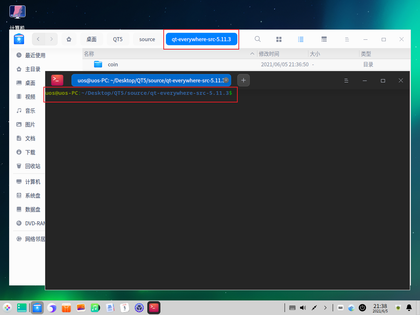Image resolution: width=420 pixels, height=315 pixels.
Task: Open a new terminal tab with plus button
Action: 243,80
